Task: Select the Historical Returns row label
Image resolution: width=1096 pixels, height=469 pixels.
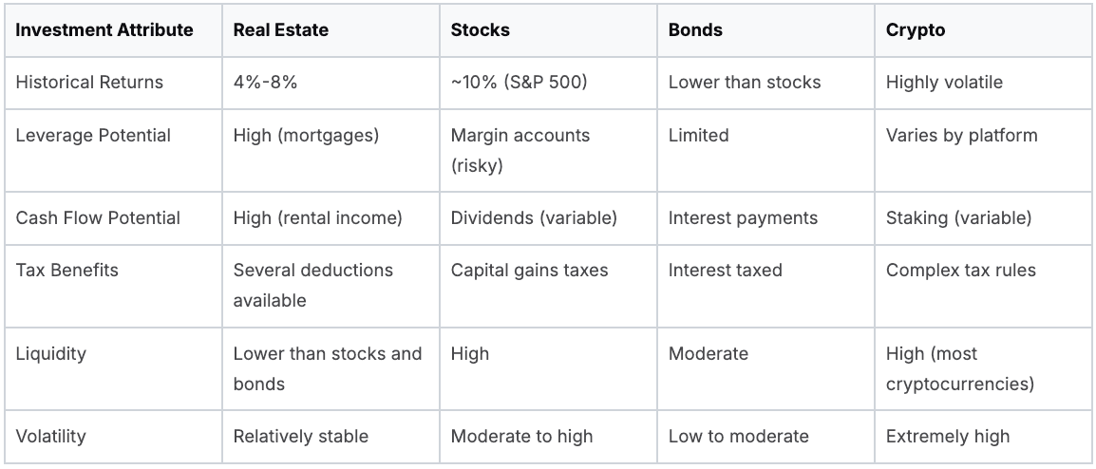Action: (89, 82)
